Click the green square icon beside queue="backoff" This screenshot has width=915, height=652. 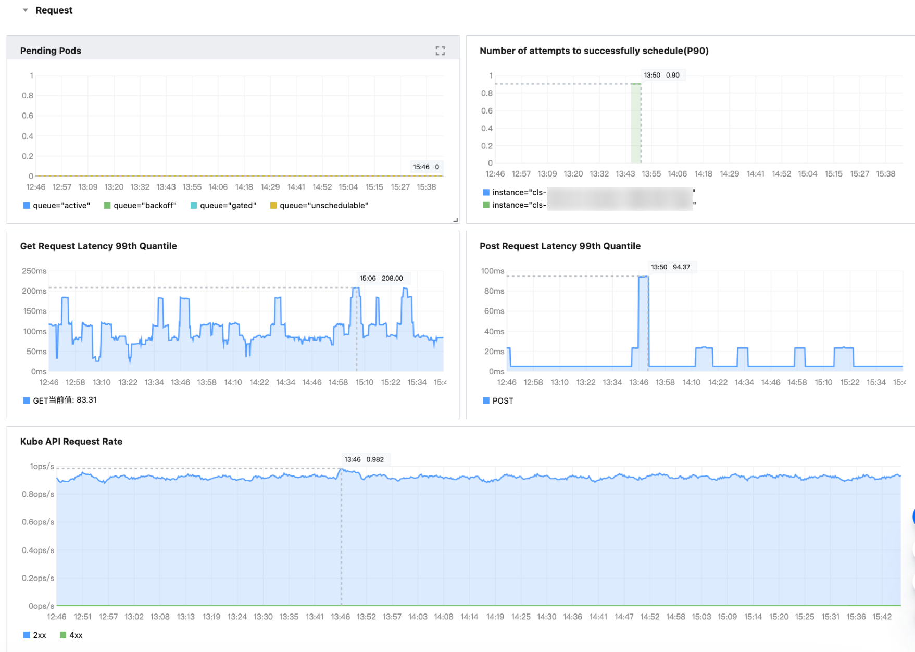point(107,206)
